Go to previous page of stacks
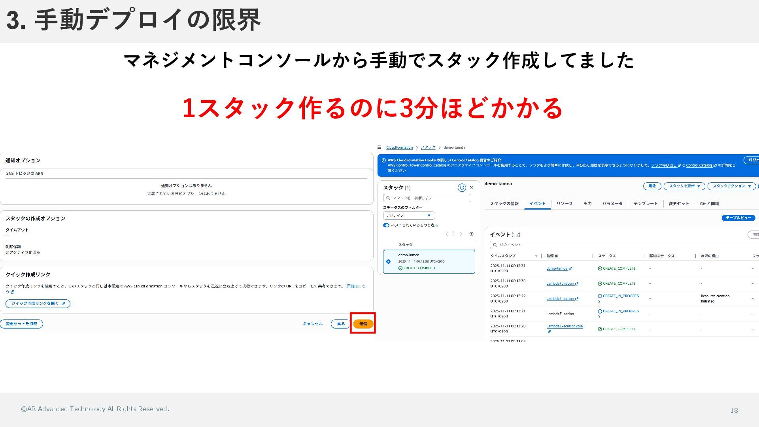The image size is (759, 427). pos(447,234)
